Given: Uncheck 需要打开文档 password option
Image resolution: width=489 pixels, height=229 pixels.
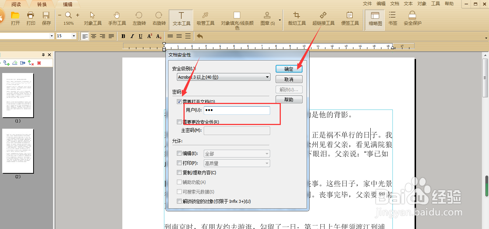Looking at the screenshot, I should 179,101.
